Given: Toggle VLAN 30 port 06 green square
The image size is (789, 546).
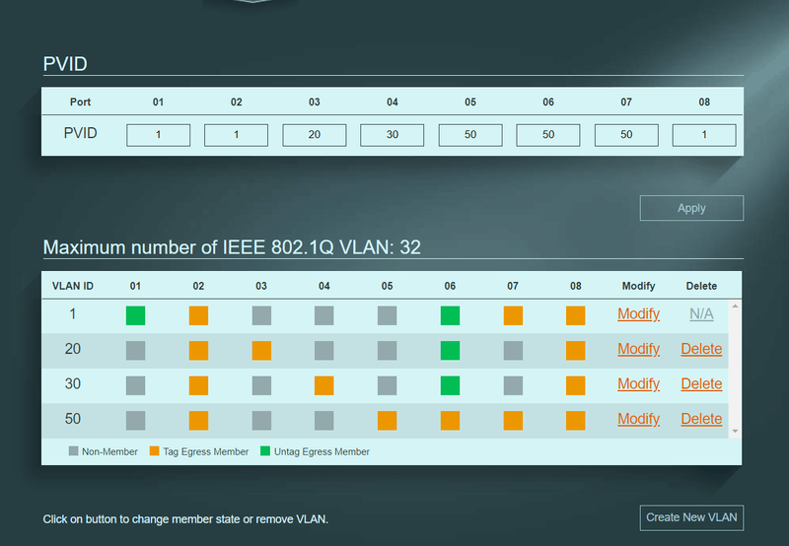Looking at the screenshot, I should [x=450, y=385].
